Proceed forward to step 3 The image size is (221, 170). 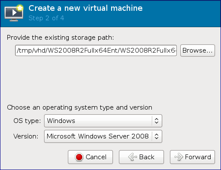click(x=192, y=157)
